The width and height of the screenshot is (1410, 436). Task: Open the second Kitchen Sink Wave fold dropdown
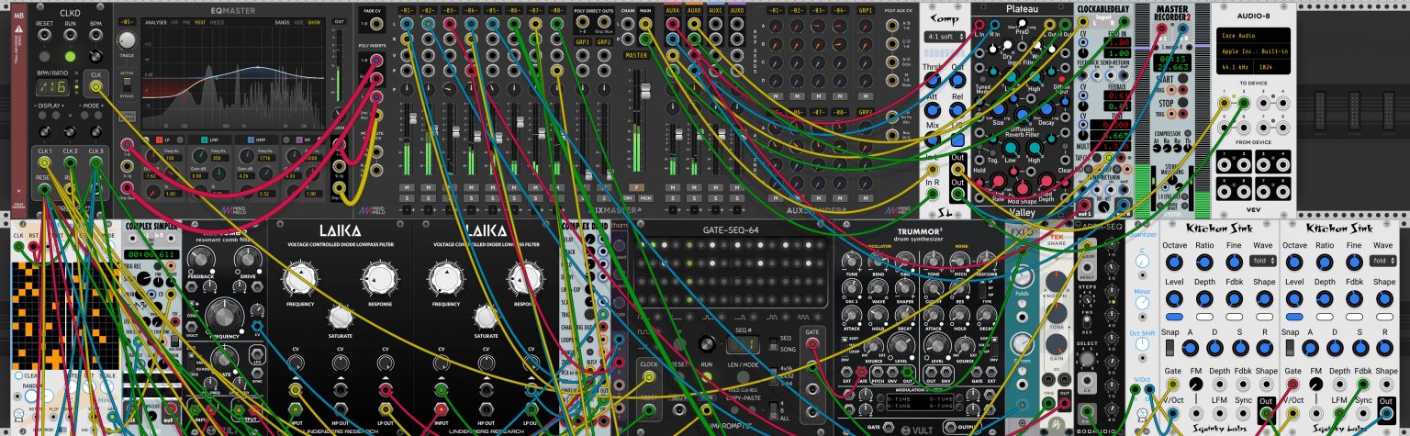click(1382, 261)
